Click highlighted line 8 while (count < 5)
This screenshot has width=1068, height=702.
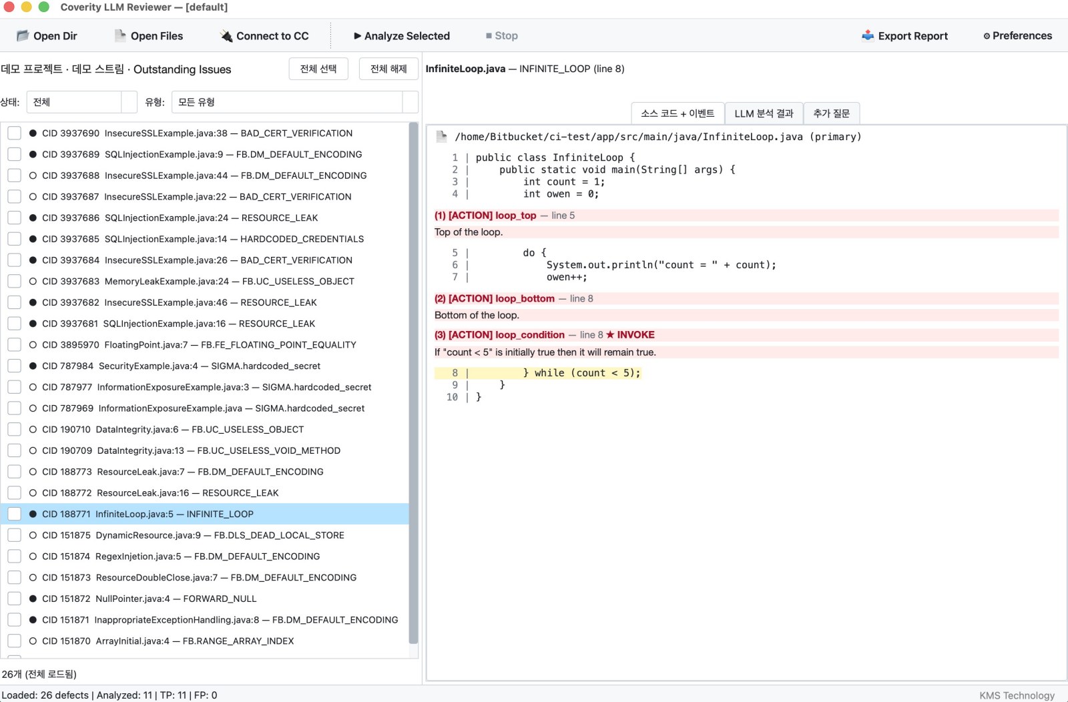[x=538, y=373]
